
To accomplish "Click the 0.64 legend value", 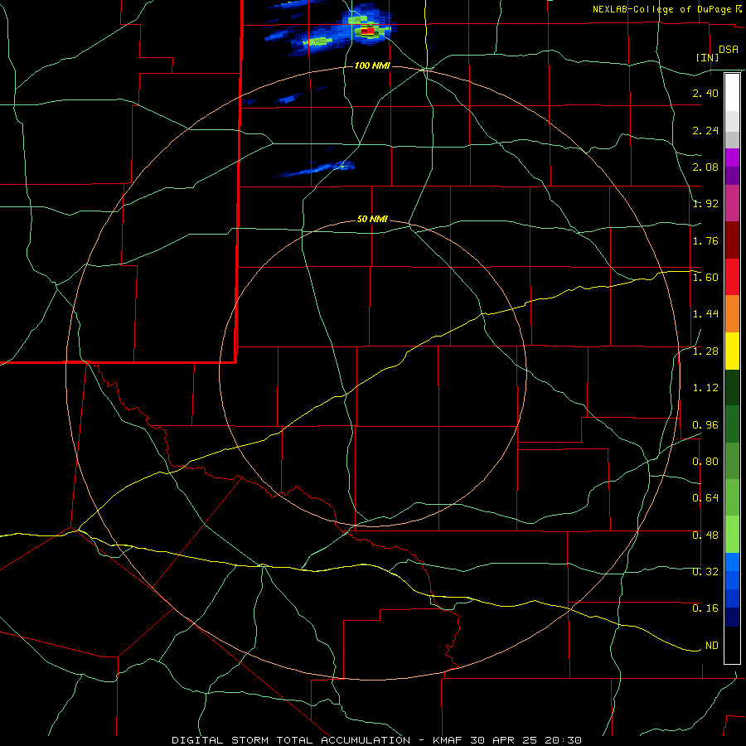I will [705, 498].
